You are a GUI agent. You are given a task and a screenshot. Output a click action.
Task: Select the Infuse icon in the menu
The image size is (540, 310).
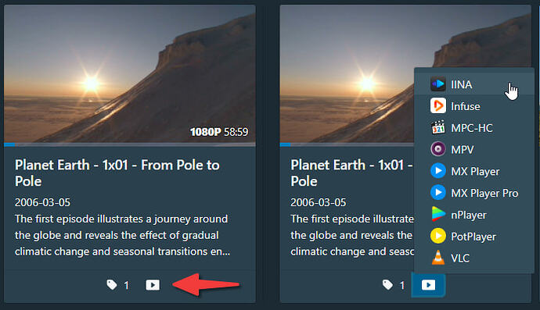438,106
